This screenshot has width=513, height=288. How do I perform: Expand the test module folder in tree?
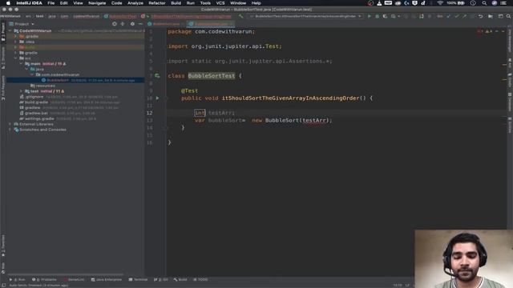(21, 91)
